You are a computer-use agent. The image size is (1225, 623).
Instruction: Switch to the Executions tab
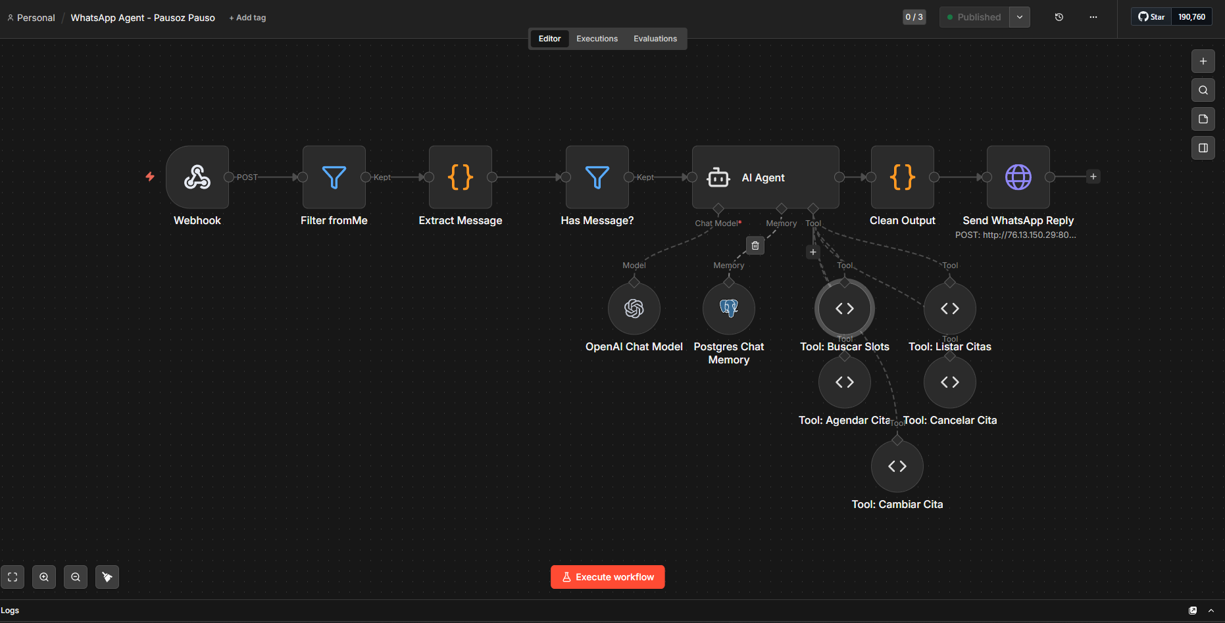click(x=597, y=39)
